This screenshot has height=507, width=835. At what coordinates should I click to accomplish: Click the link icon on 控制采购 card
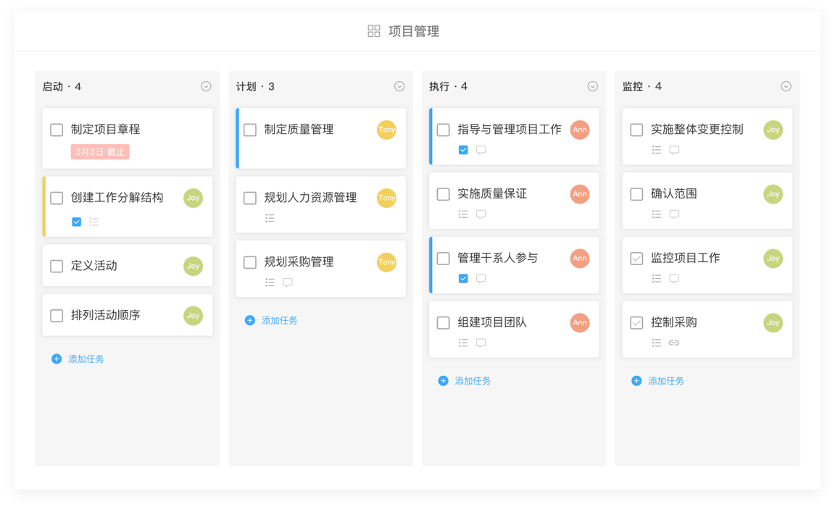674,343
